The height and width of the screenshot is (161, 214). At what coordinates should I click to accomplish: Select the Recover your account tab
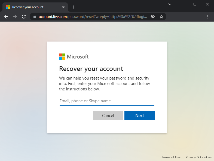[x=30, y=7]
